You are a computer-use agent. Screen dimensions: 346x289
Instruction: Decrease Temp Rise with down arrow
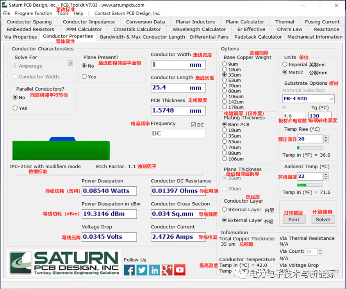(x=326, y=141)
